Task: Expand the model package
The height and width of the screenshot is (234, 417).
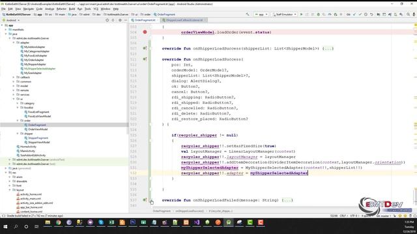Action: [14, 86]
